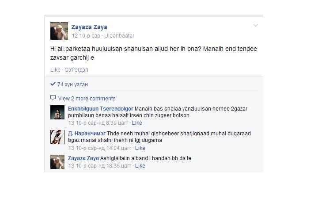The width and height of the screenshot is (318, 199).
Task: Open Enkhbilguun Tserendolgor avatar thumbnail
Action: [x=57, y=112]
